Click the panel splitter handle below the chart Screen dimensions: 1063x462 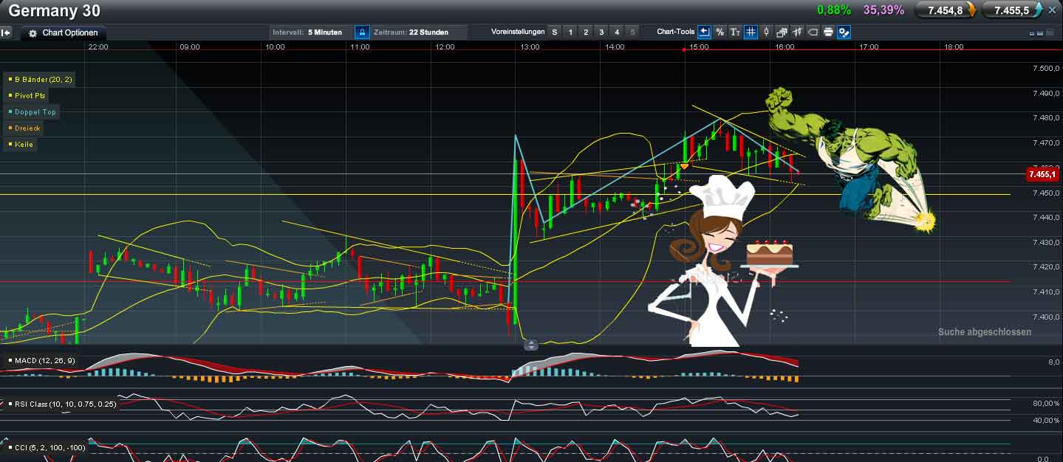tap(531, 345)
